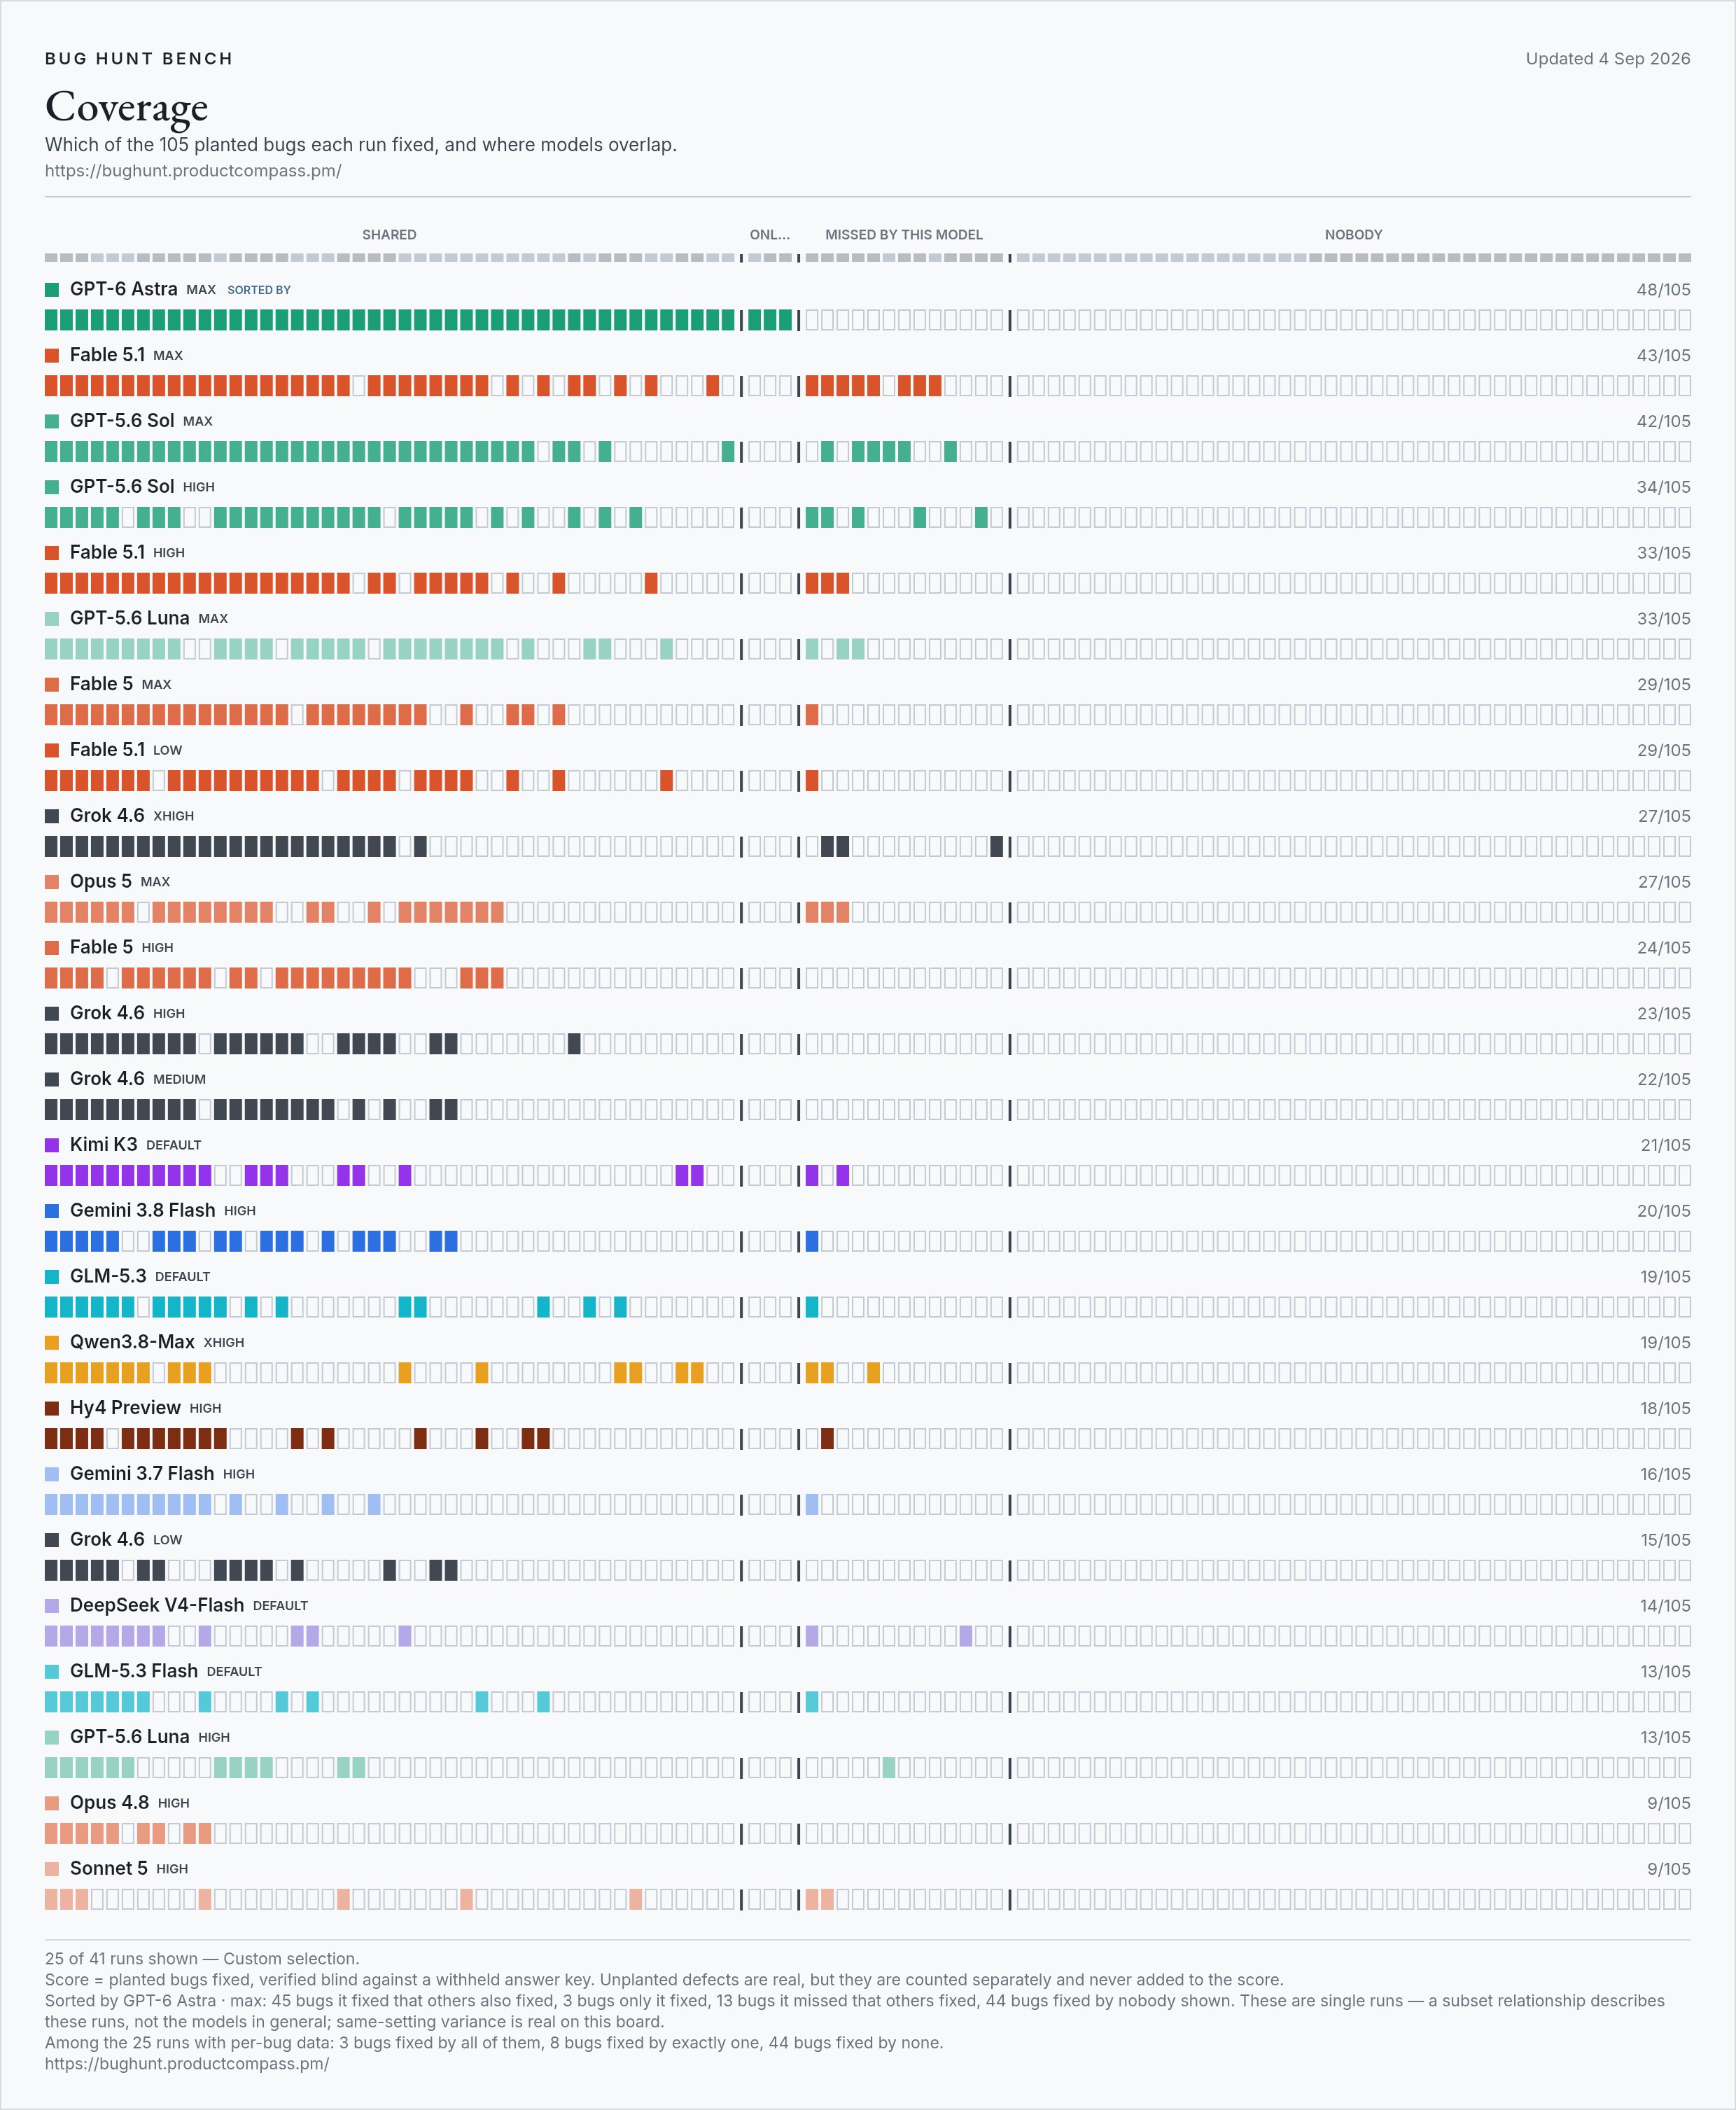Screen dimensions: 1736x2110
Task: Click the 43/105 score for Fable 5.1 MAX
Action: pos(1663,356)
